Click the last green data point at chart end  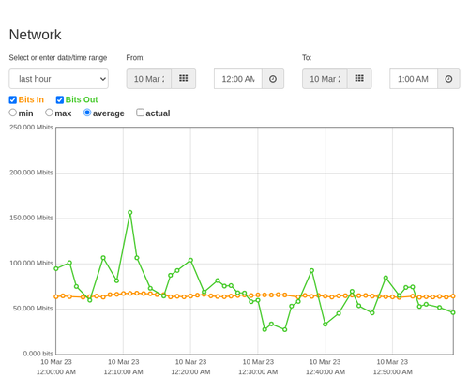point(453,312)
